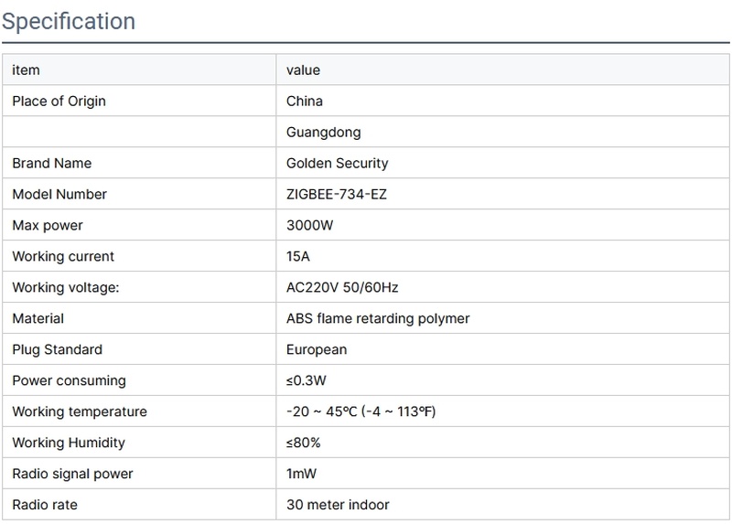Select the AC220V 50/60Hz value

(x=342, y=288)
